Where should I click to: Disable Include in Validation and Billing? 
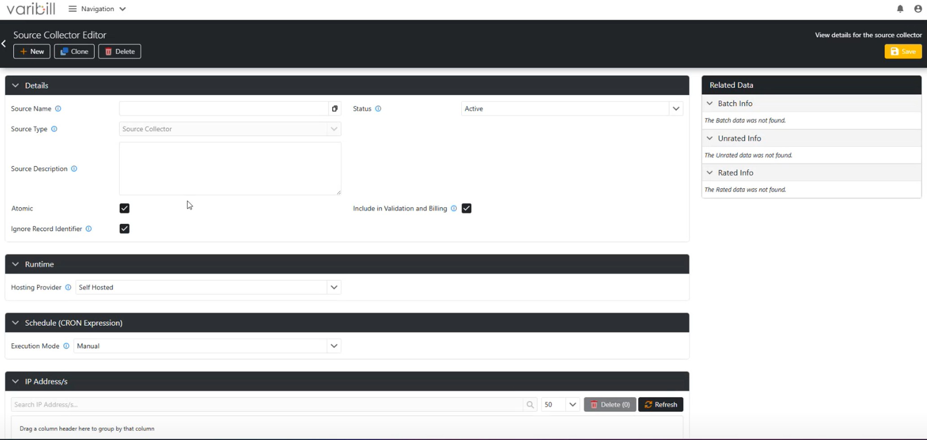pyautogui.click(x=466, y=208)
